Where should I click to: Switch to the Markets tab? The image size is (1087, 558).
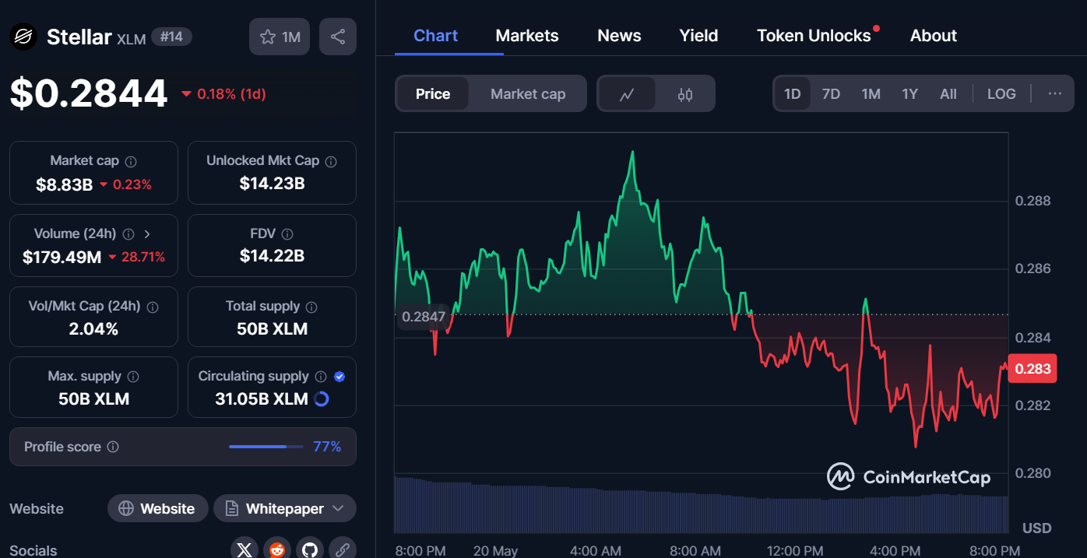pos(527,36)
